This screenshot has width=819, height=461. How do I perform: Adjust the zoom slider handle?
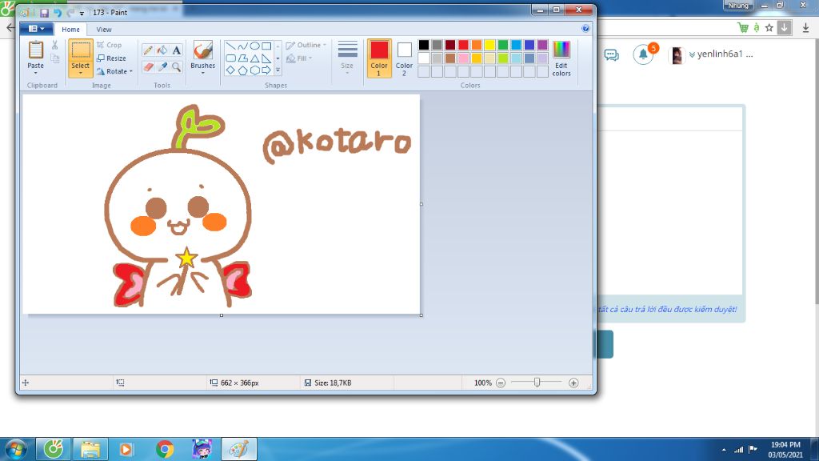(x=537, y=383)
